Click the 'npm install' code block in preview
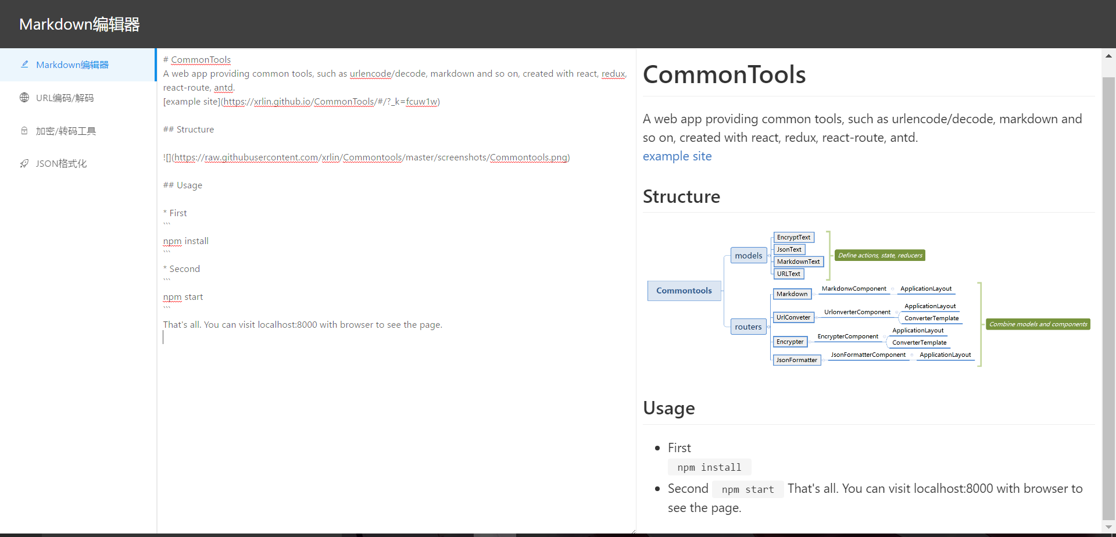 pos(709,467)
